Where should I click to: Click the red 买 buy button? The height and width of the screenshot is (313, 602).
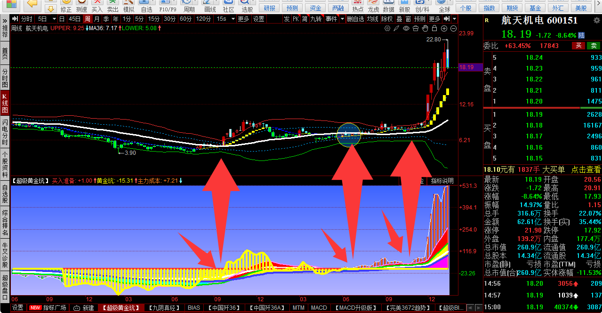tap(578, 46)
